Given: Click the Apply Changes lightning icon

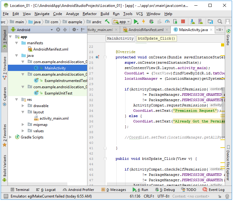Looking at the screenshot, I should [x=144, y=22].
